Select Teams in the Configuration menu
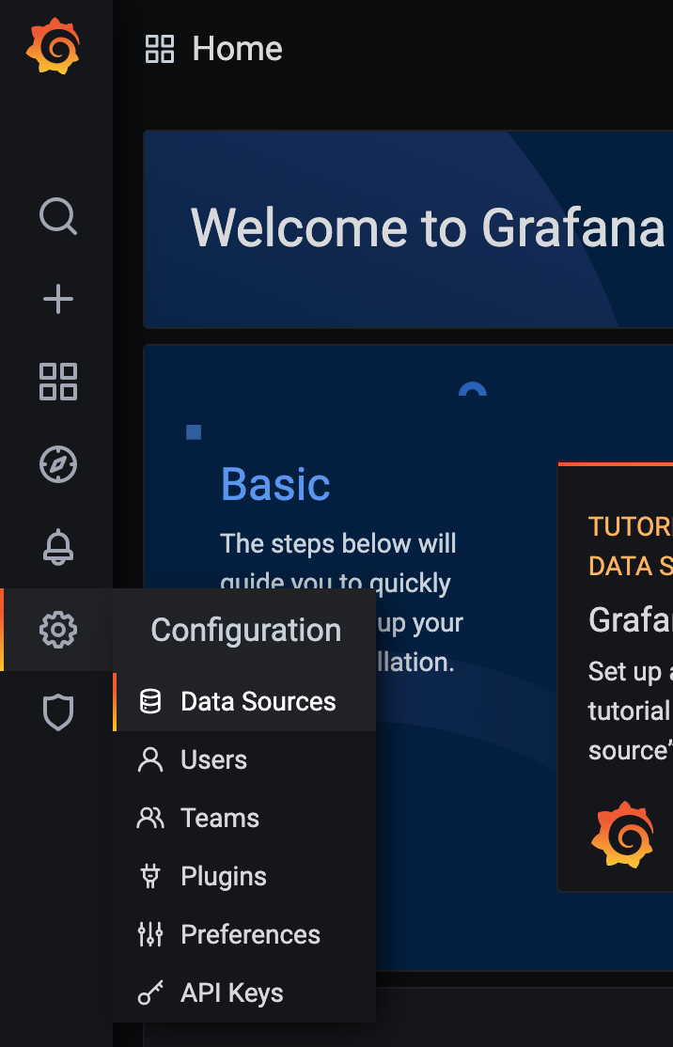The image size is (673, 1047). click(x=244, y=818)
